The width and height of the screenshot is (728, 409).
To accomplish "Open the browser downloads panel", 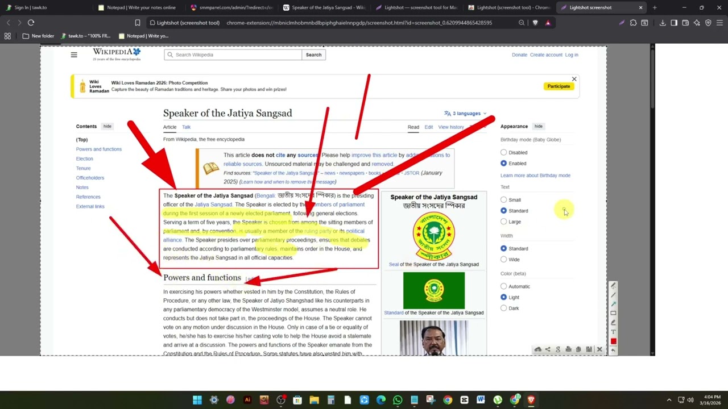I will [663, 23].
